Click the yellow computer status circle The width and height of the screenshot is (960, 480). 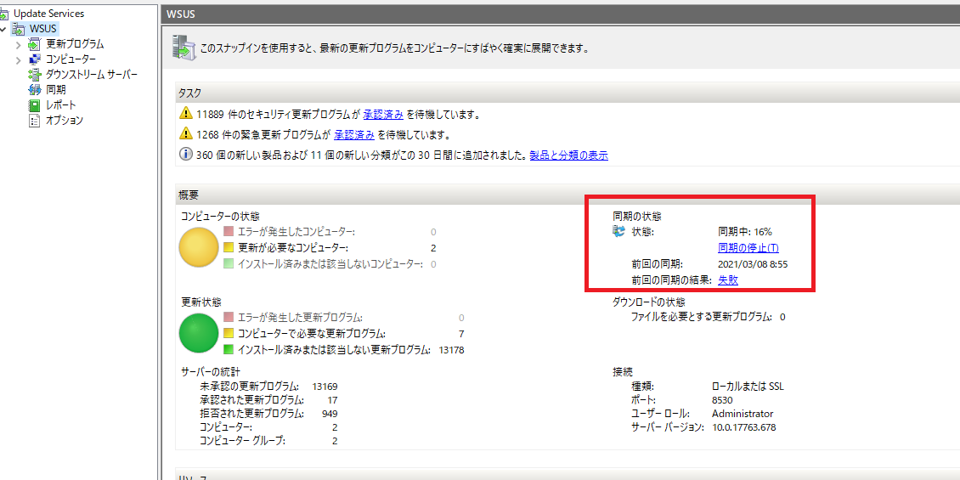(x=199, y=247)
